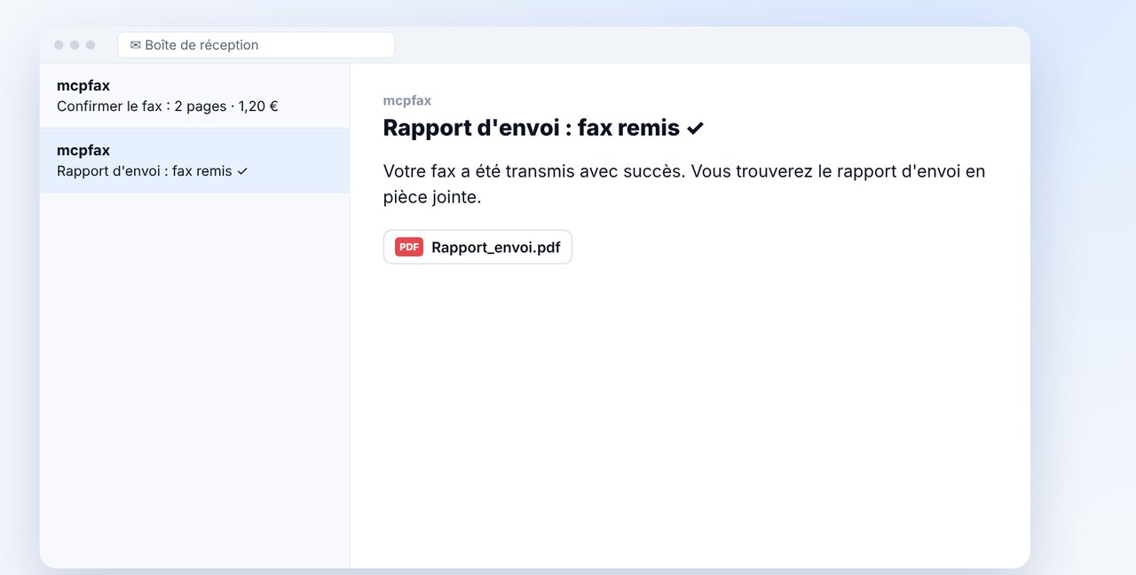Click the second window control dot
The image size is (1136, 575).
tap(75, 44)
